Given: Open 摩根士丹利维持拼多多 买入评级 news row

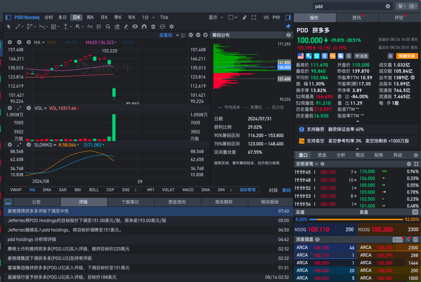Looking at the screenshot, I should [x=148, y=249].
